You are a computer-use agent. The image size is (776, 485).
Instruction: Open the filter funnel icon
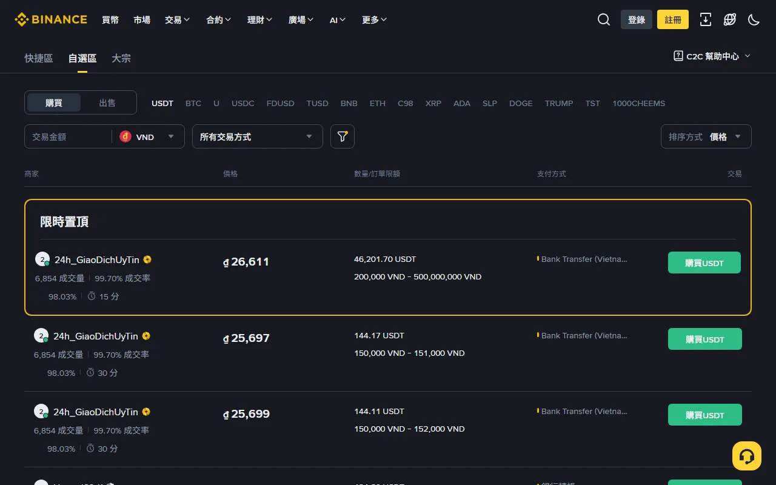click(x=343, y=136)
